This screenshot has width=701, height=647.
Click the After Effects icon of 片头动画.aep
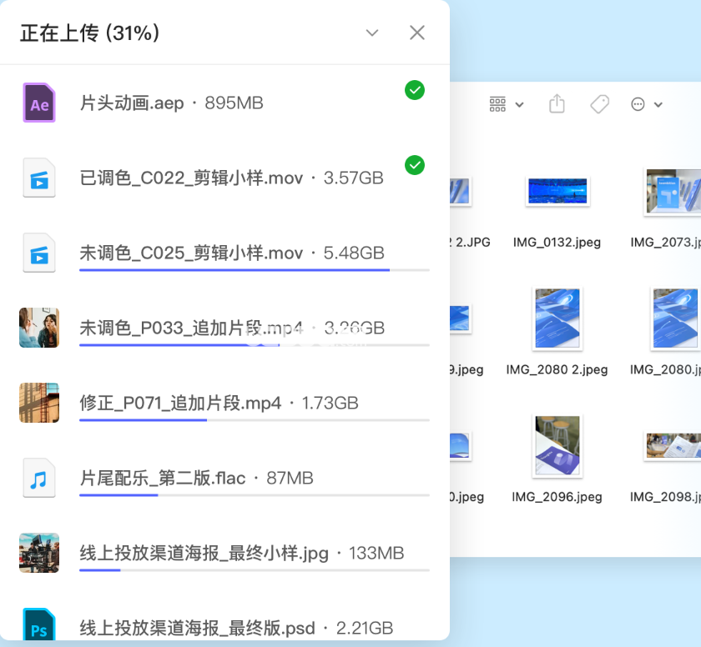pos(39,103)
